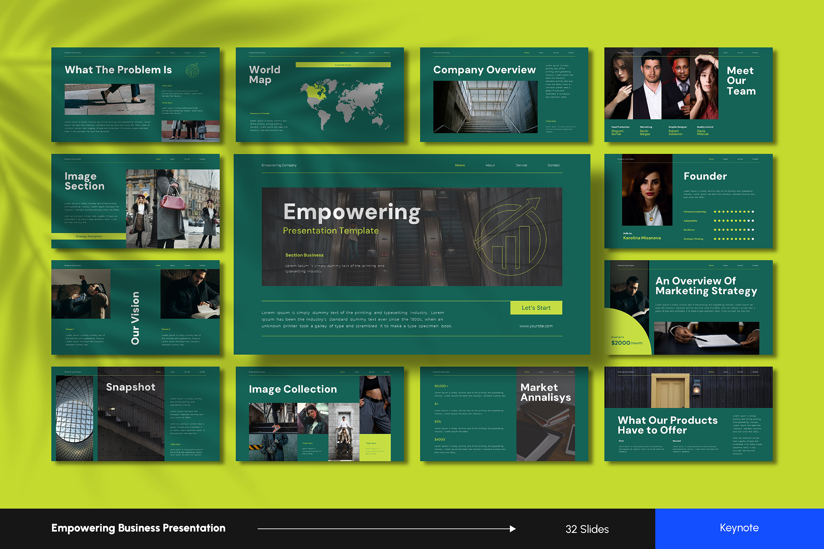This screenshot has width=824, height=549.
Task: Open Service in the center slide's menu
Action: (x=521, y=165)
